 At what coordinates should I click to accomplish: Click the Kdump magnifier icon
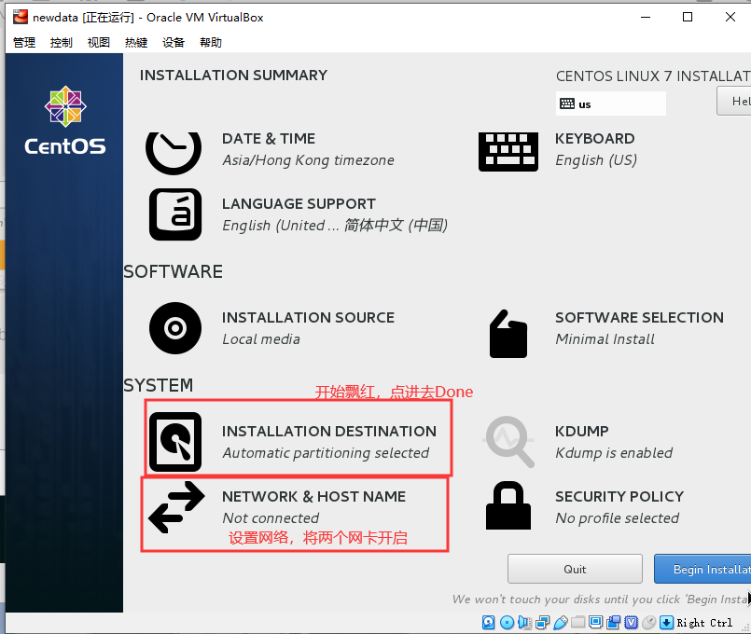pyautogui.click(x=508, y=441)
